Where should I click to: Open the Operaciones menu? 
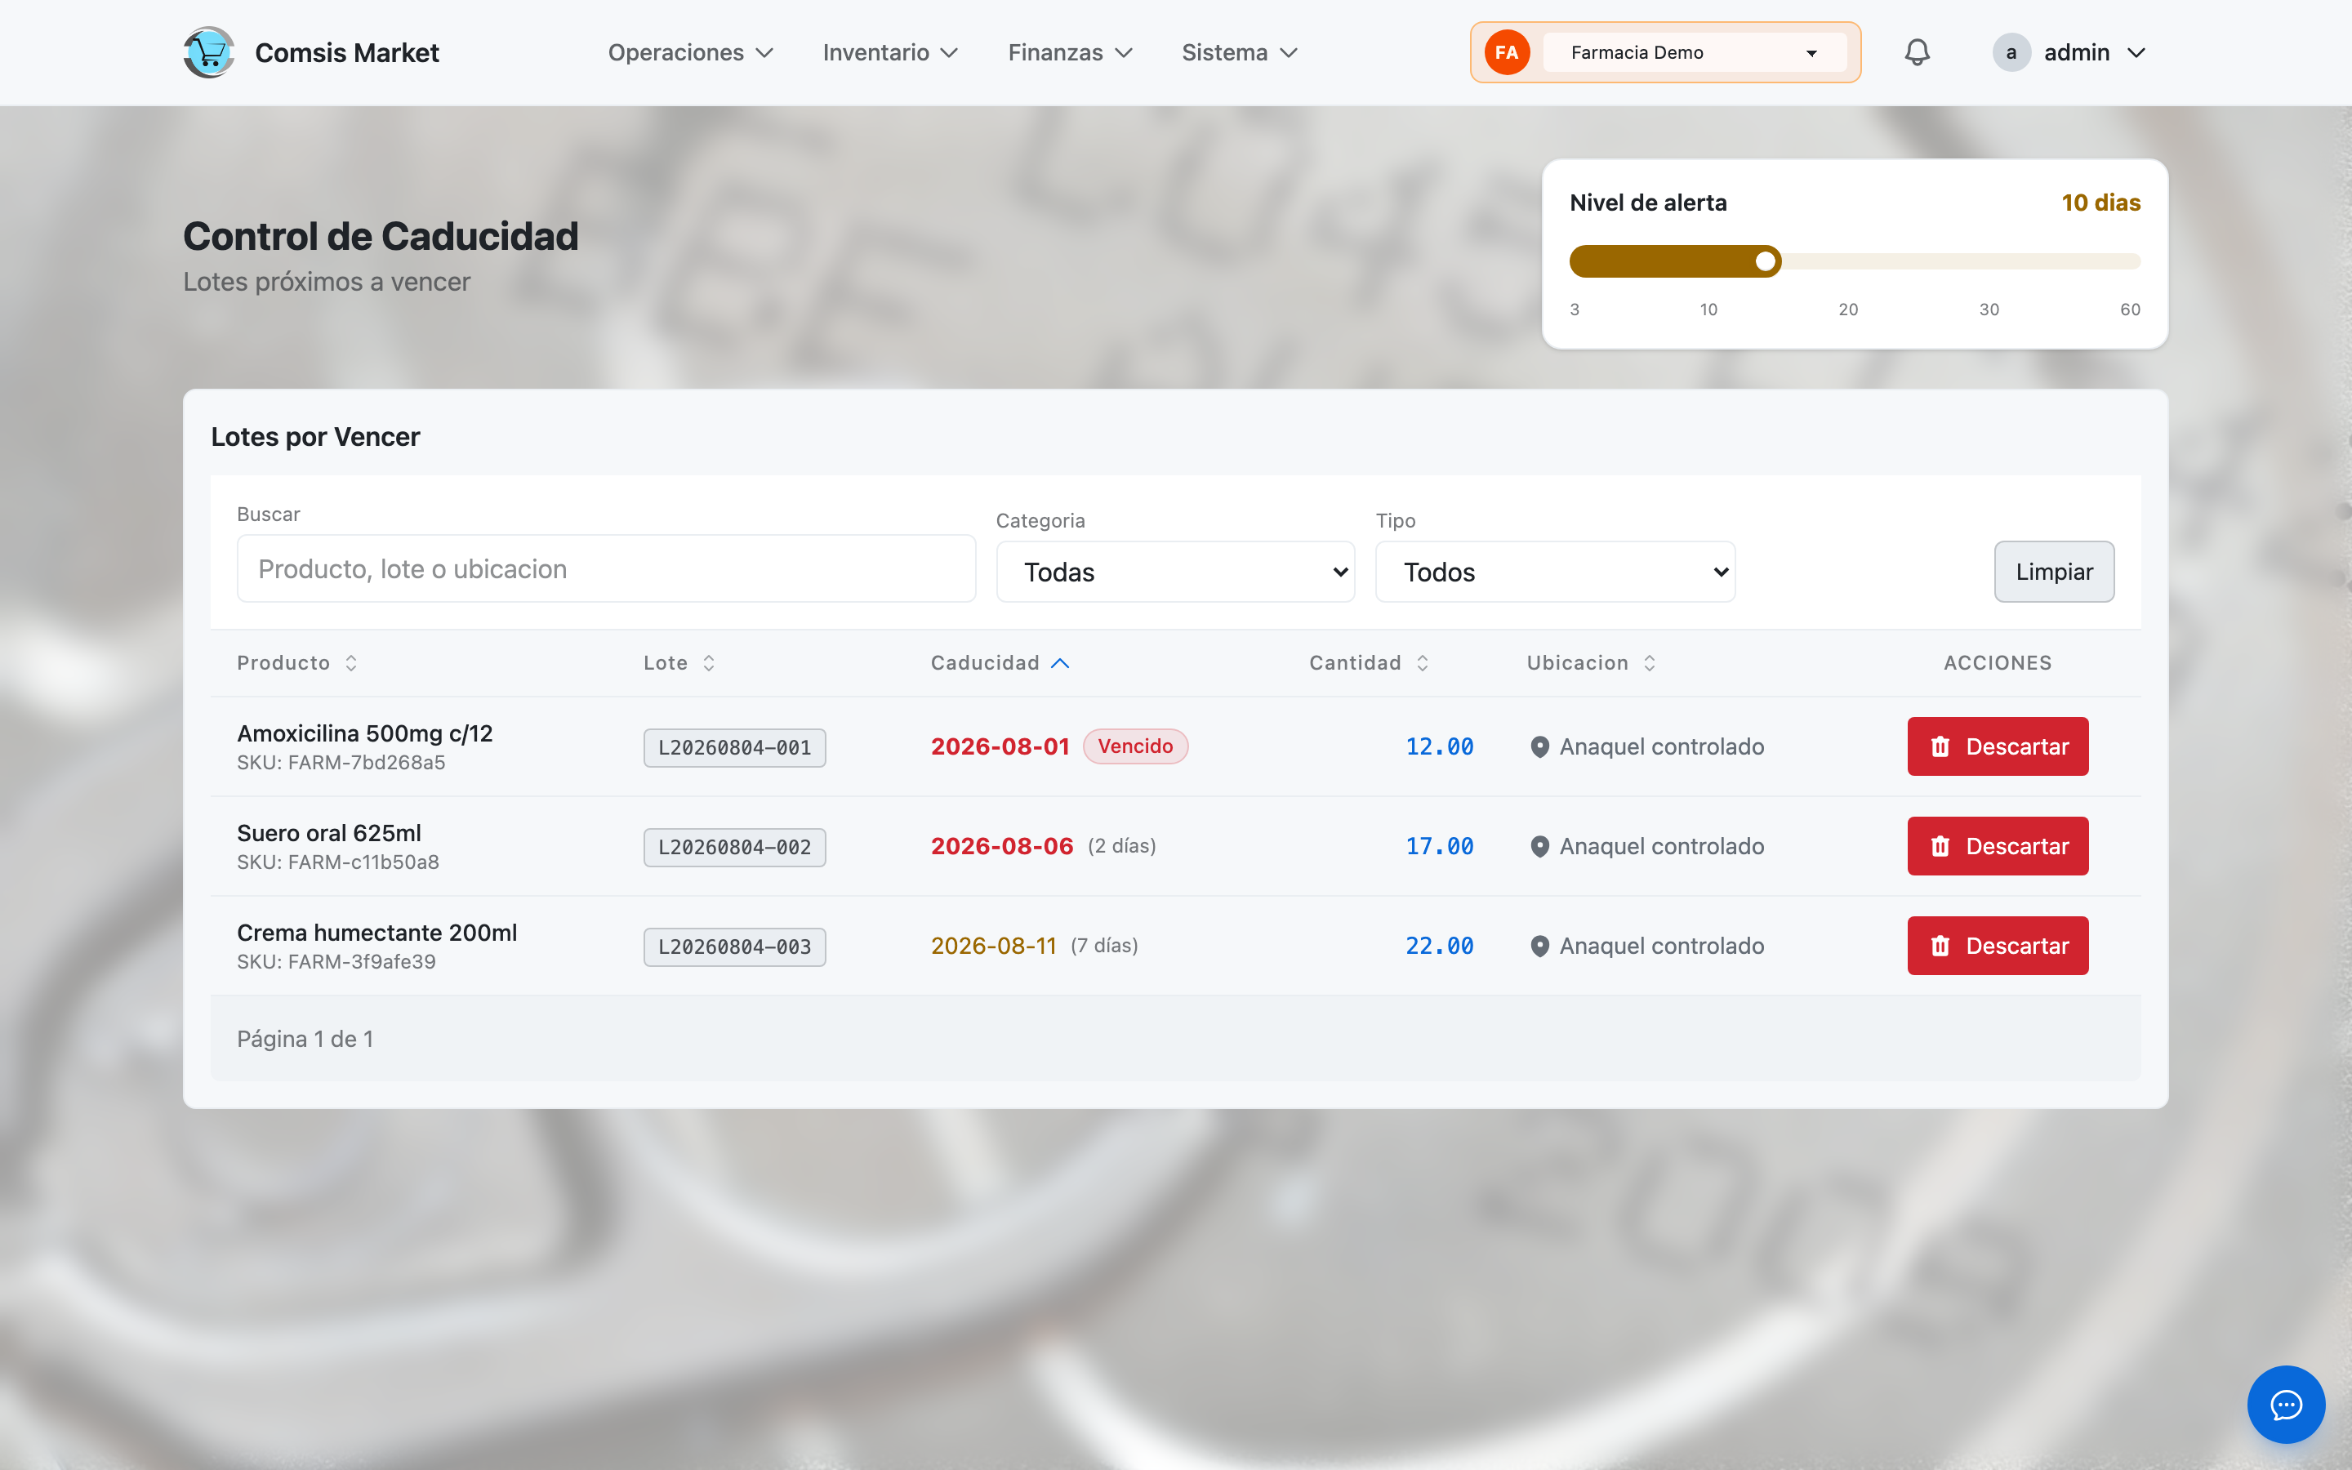tap(690, 52)
